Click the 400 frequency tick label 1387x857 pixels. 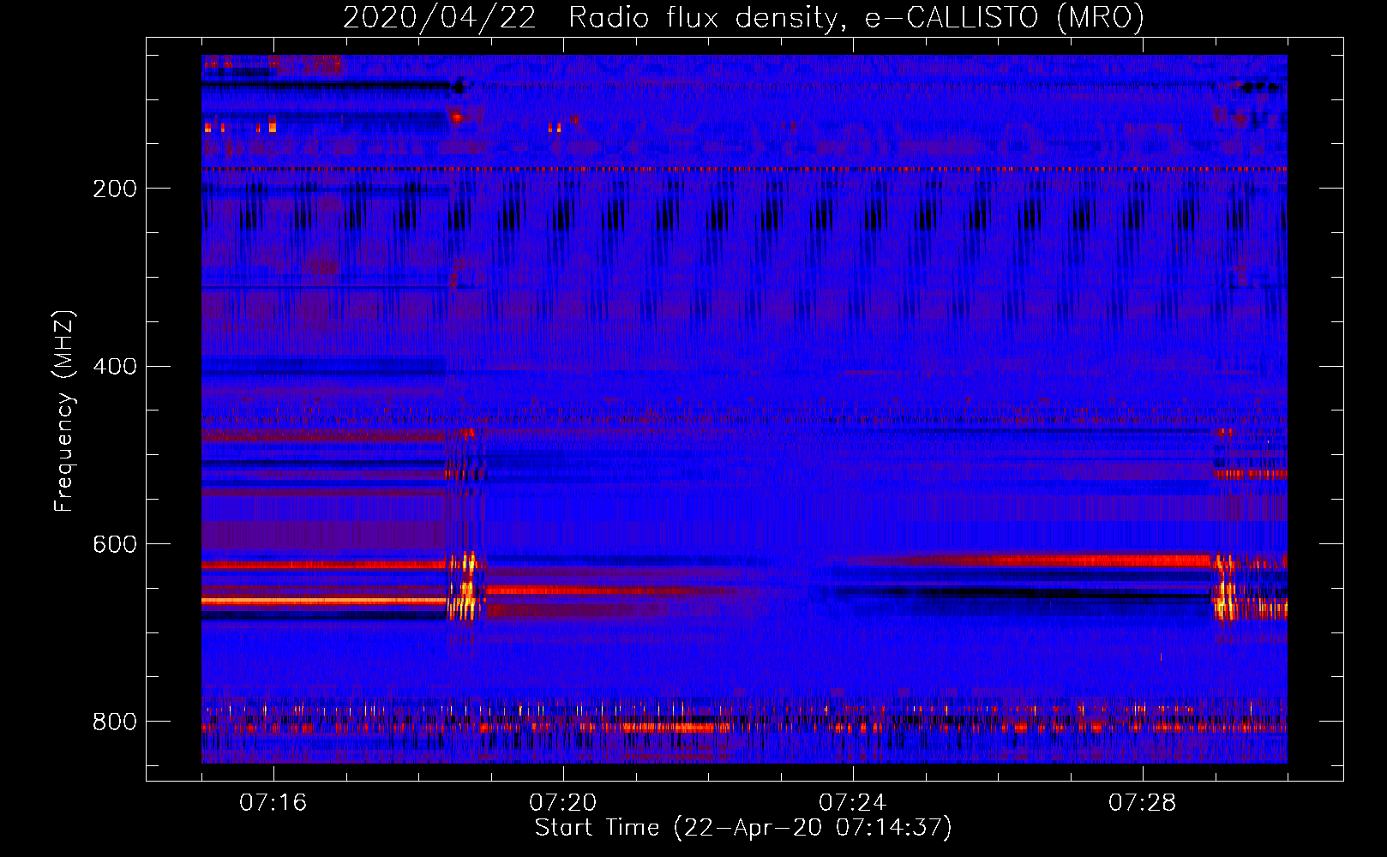tap(115, 367)
